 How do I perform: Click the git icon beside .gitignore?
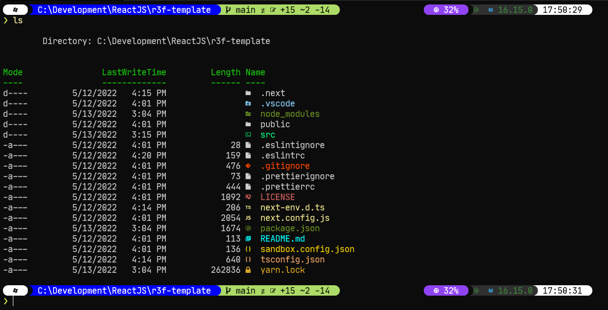click(248, 166)
